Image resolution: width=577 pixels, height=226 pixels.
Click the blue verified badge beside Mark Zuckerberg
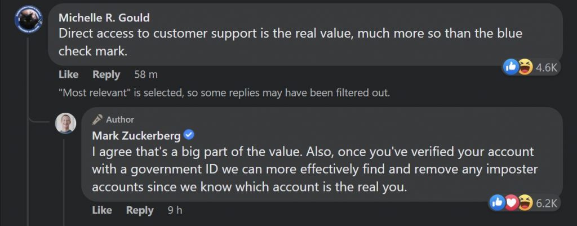pos(190,135)
